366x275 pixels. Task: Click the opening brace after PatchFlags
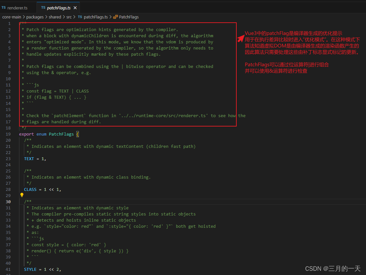coord(78,134)
